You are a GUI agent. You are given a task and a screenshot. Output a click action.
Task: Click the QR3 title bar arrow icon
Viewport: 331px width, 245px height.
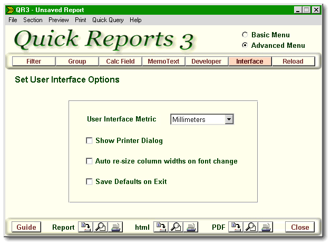point(10,10)
